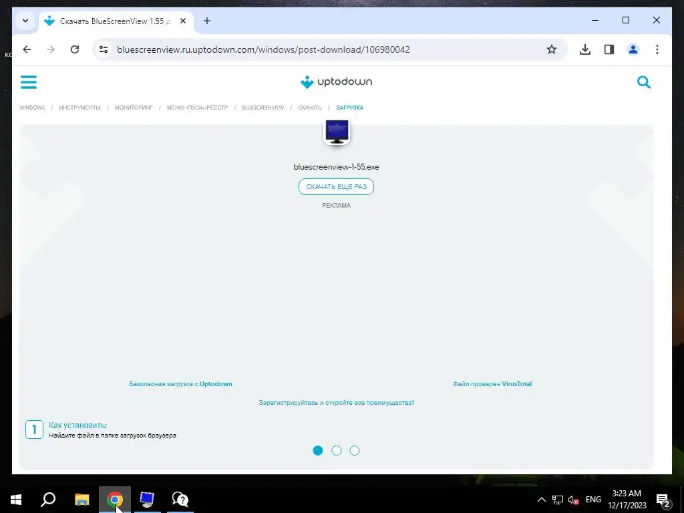Click Безопасная загрузка с Uptodown link
Screen dimensions: 684x513
[x=180, y=384]
